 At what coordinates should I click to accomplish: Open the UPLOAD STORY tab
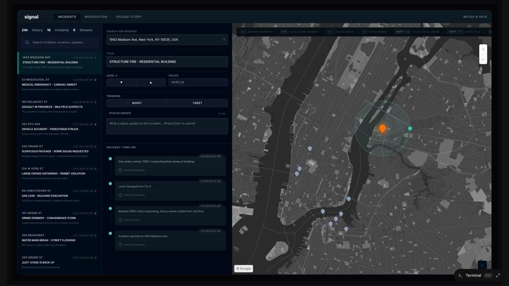point(129,17)
